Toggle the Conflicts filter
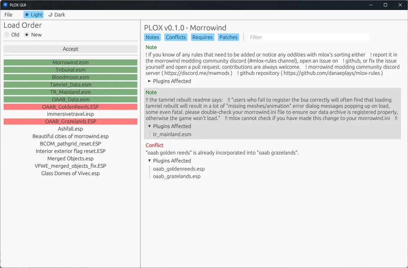This screenshot has height=268, width=408. click(176, 37)
